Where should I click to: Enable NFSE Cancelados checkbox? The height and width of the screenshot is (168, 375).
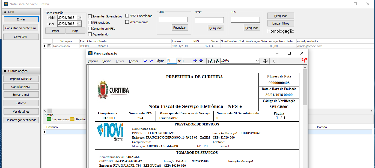pos(127,16)
